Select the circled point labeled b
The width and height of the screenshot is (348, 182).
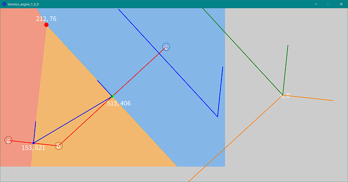[59, 146]
